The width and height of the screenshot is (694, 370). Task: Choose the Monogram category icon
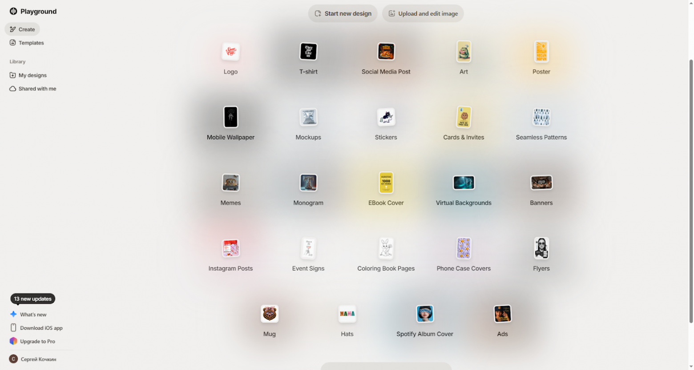tap(308, 183)
